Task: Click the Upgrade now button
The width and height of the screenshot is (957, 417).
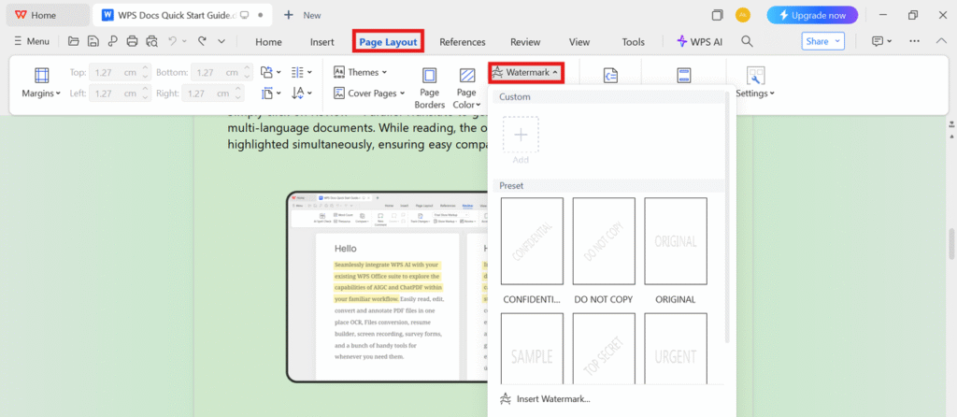Action: pos(812,15)
